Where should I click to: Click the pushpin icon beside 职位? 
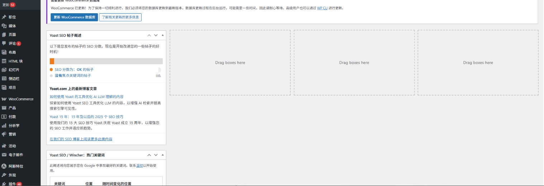(4, 17)
